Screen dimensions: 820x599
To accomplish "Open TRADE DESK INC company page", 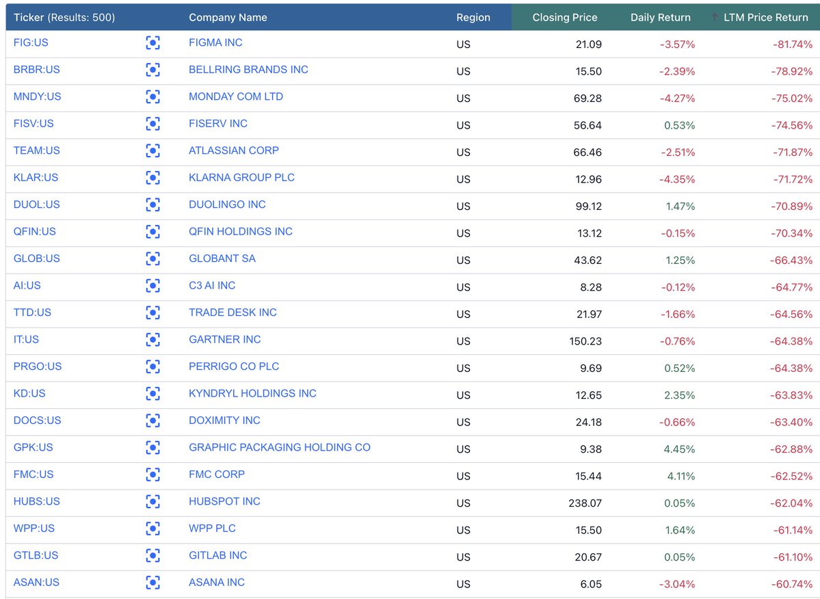I will (233, 312).
